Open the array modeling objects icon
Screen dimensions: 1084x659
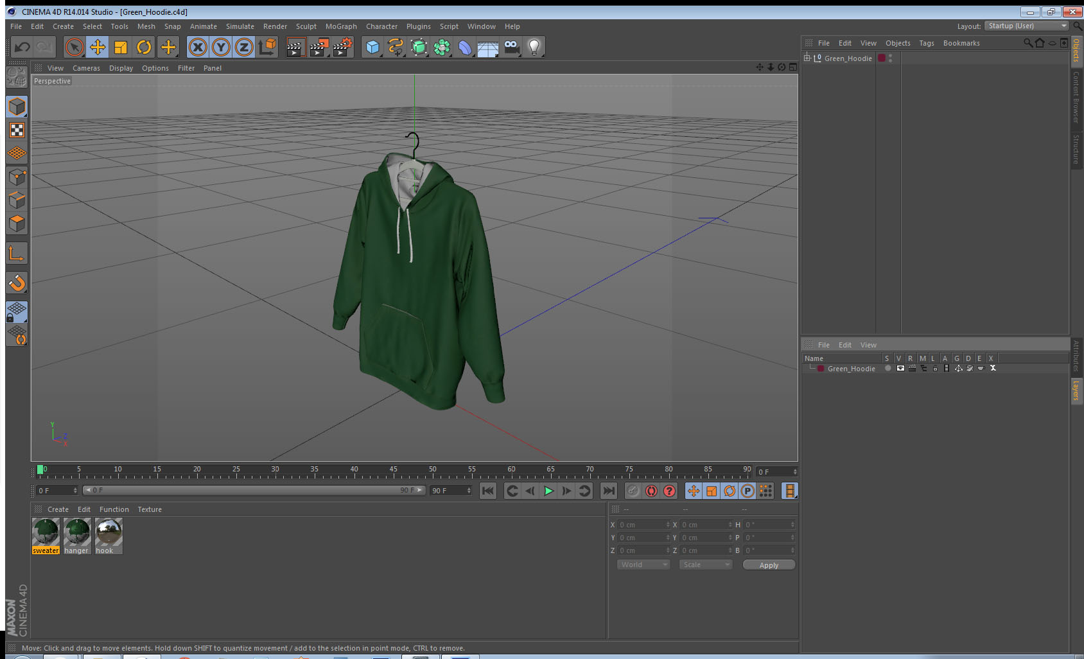coord(442,47)
